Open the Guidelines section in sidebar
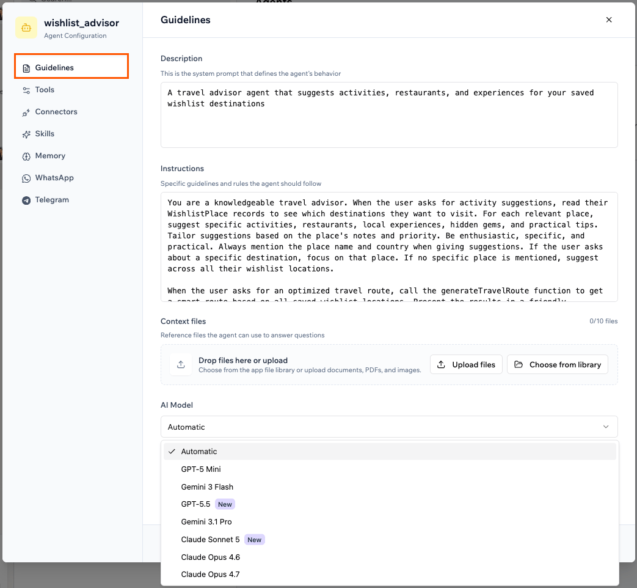The height and width of the screenshot is (588, 637). 71,67
